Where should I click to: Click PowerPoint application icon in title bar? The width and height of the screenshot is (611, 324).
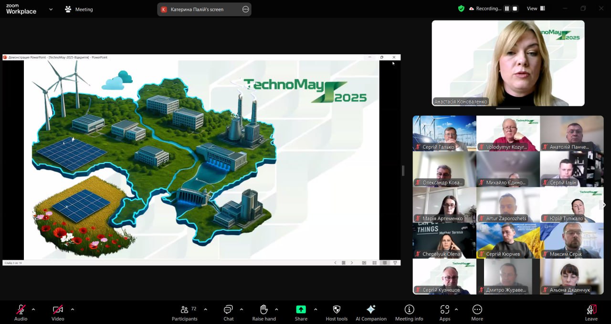pos(5,57)
